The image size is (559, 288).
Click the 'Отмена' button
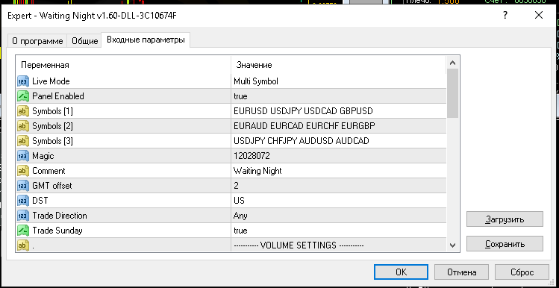(x=462, y=272)
